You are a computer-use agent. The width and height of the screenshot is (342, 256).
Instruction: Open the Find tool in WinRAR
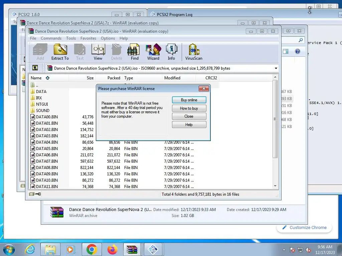(134, 52)
